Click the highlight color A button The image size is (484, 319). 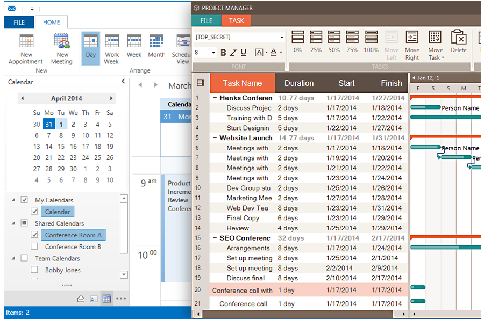(259, 53)
